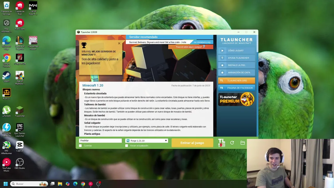Screen dimensions: 334x188
Task: Select 7 Days to Die desktop icon
Action: pyautogui.click(x=20, y=59)
